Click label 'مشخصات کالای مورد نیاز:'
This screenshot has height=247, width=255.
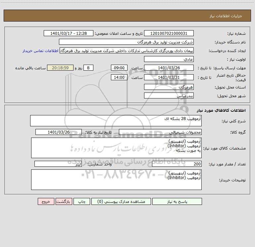click(x=225, y=148)
